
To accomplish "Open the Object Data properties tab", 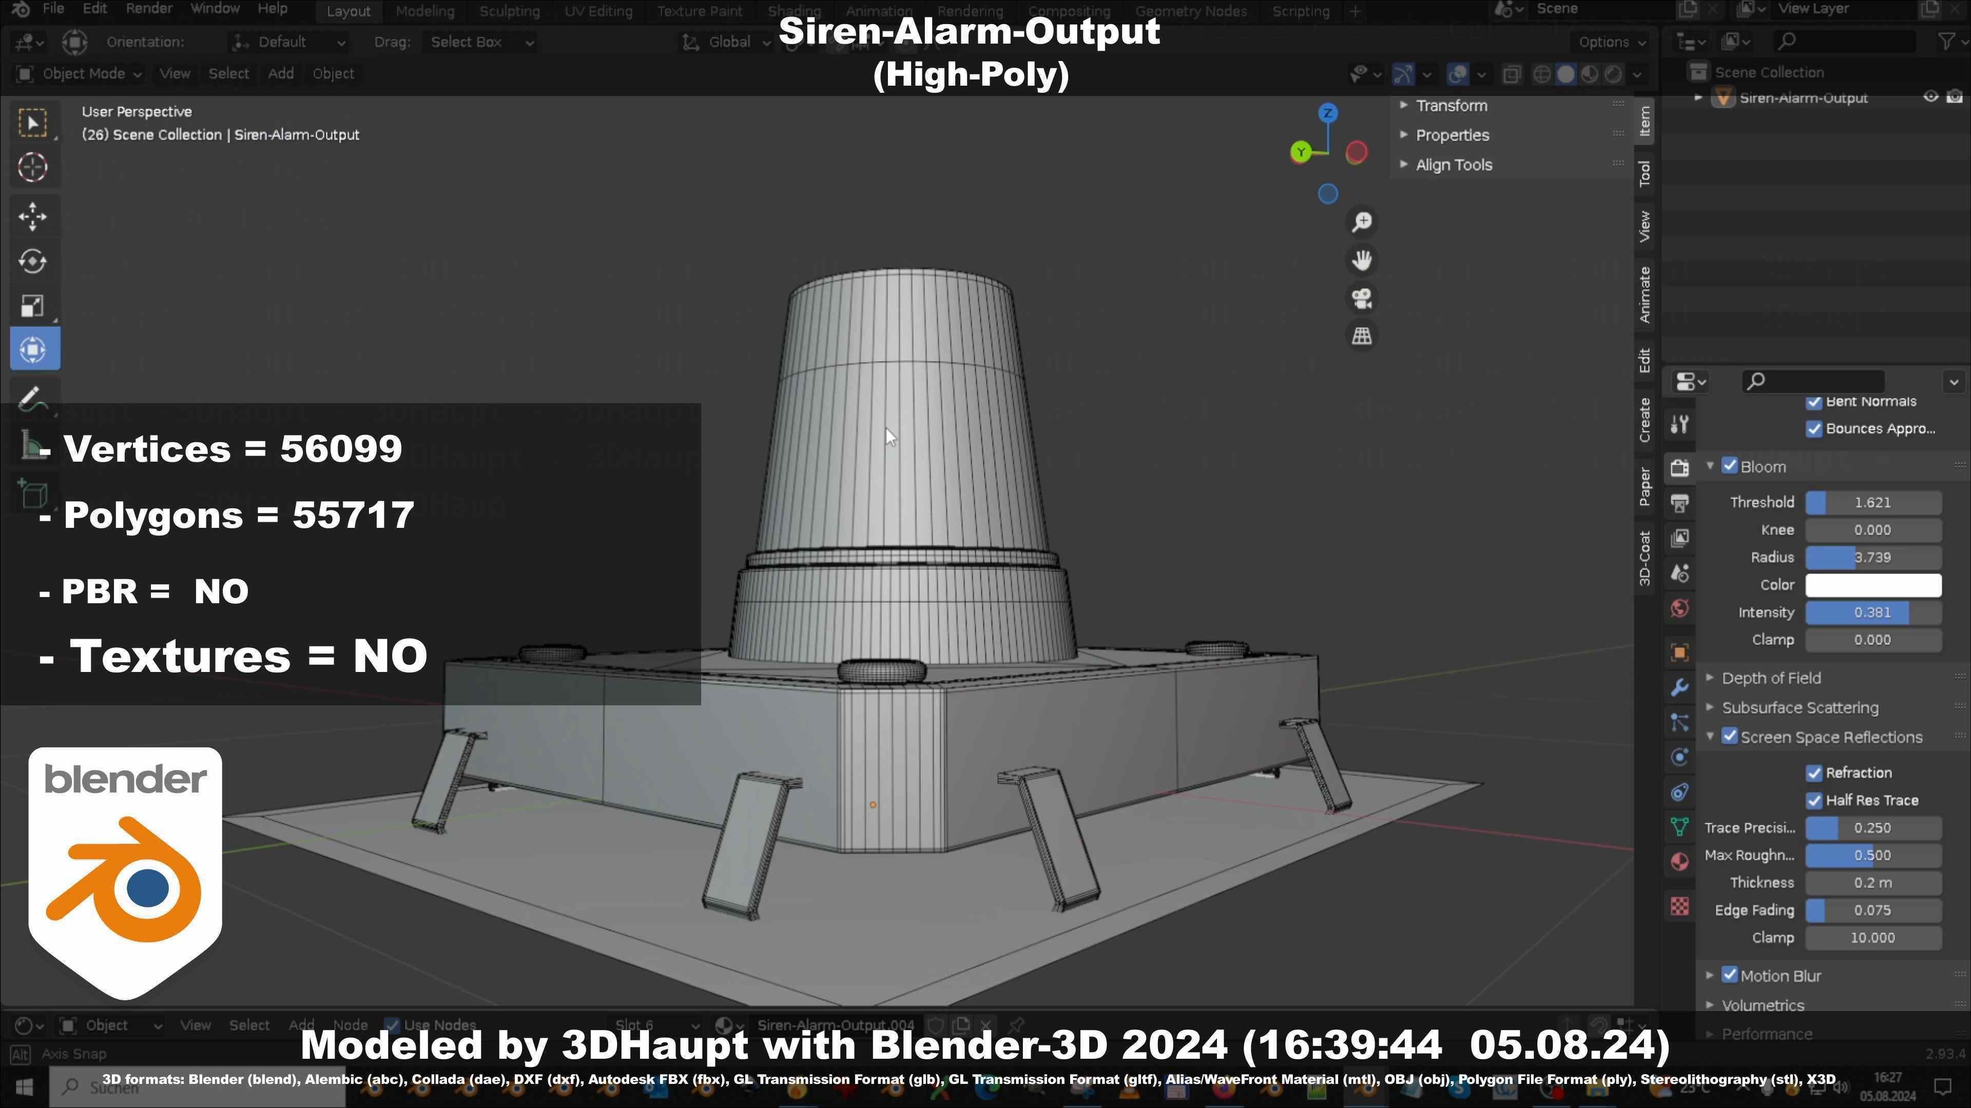I will pos(1679,826).
